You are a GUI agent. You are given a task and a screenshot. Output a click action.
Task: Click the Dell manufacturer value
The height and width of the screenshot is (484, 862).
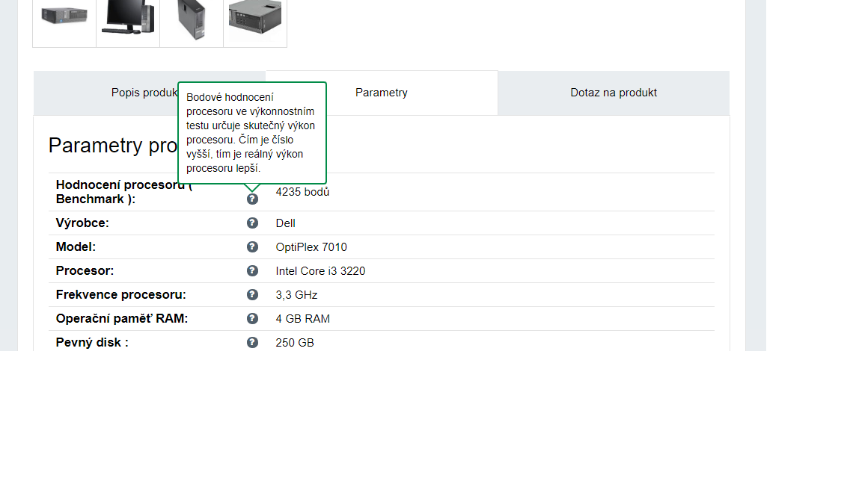pos(285,223)
